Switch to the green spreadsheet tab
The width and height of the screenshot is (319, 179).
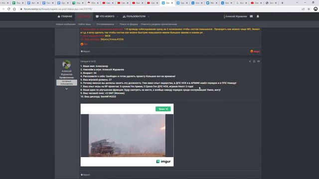tap(18, 3)
